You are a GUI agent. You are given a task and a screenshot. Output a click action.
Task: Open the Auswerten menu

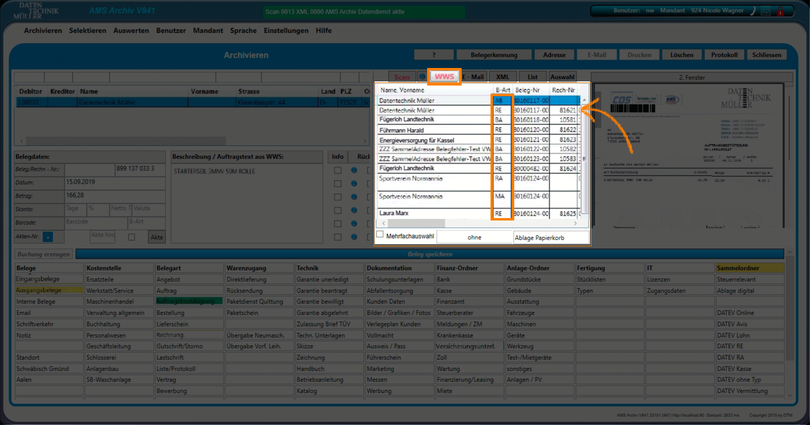pos(131,30)
